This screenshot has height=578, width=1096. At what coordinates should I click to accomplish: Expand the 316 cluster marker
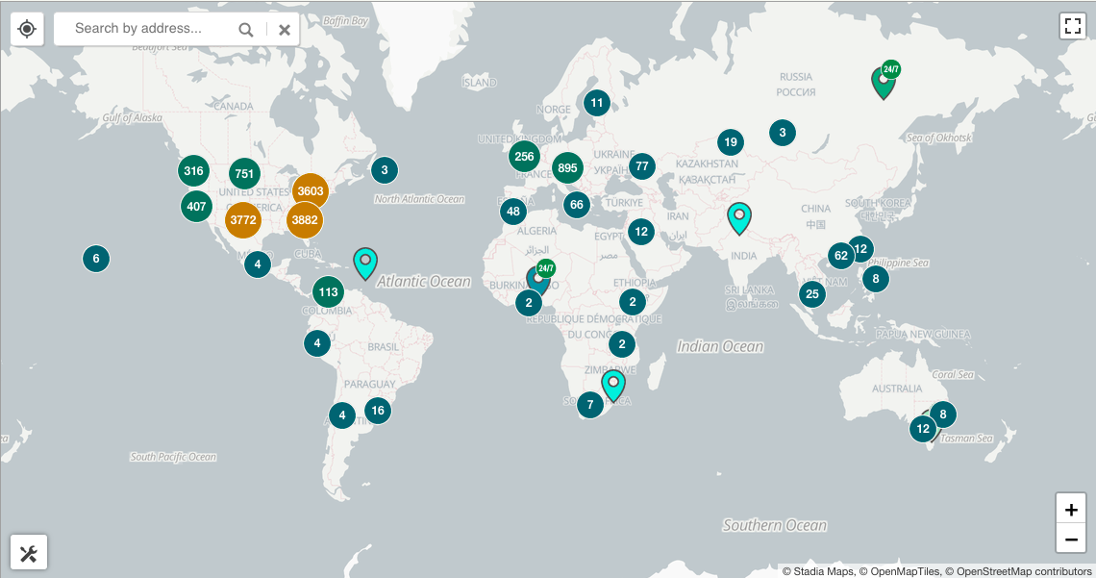193,170
